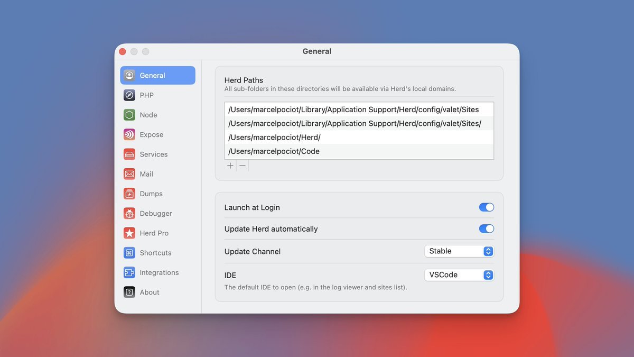
Task: Select the About sidebar label
Action: (x=150, y=292)
